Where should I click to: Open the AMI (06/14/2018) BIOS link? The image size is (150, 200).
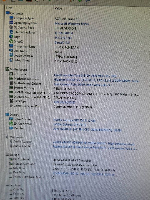point(64,102)
